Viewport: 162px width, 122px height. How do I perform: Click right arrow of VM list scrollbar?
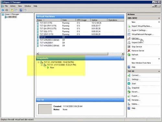123,54
